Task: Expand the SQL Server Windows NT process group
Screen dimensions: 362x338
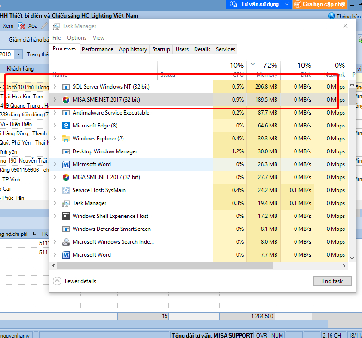Action: (55, 87)
